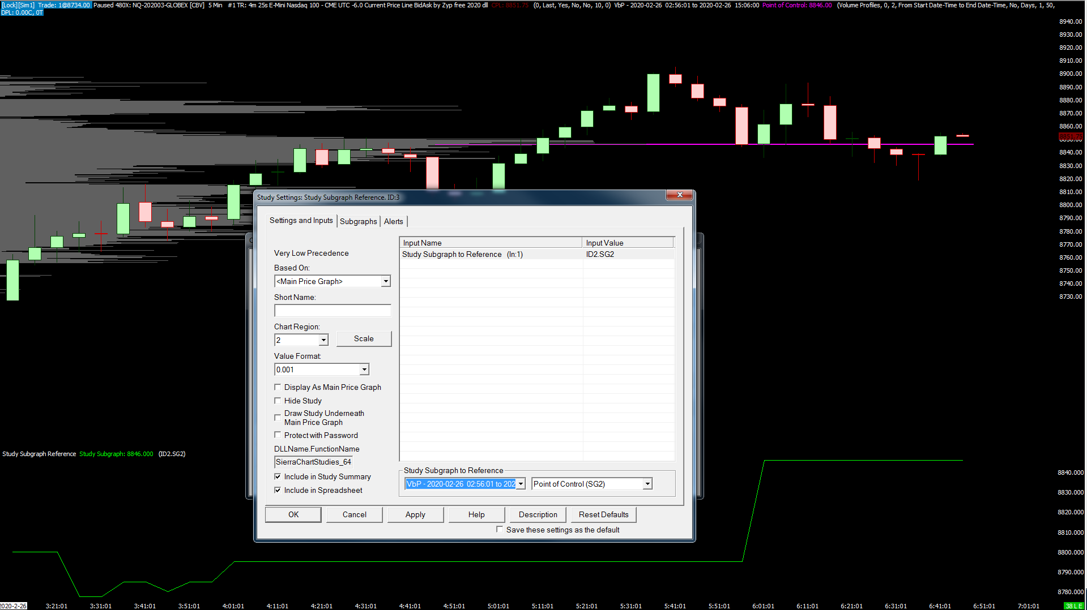This screenshot has width=1087, height=610.
Task: Click the DLLName.FunctionName field
Action: 313,462
